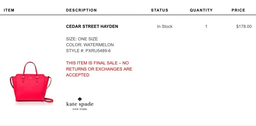This screenshot has height=126, width=256.
Task: Click the SIZE: ONE SIZE line
Action: pos(82,39)
